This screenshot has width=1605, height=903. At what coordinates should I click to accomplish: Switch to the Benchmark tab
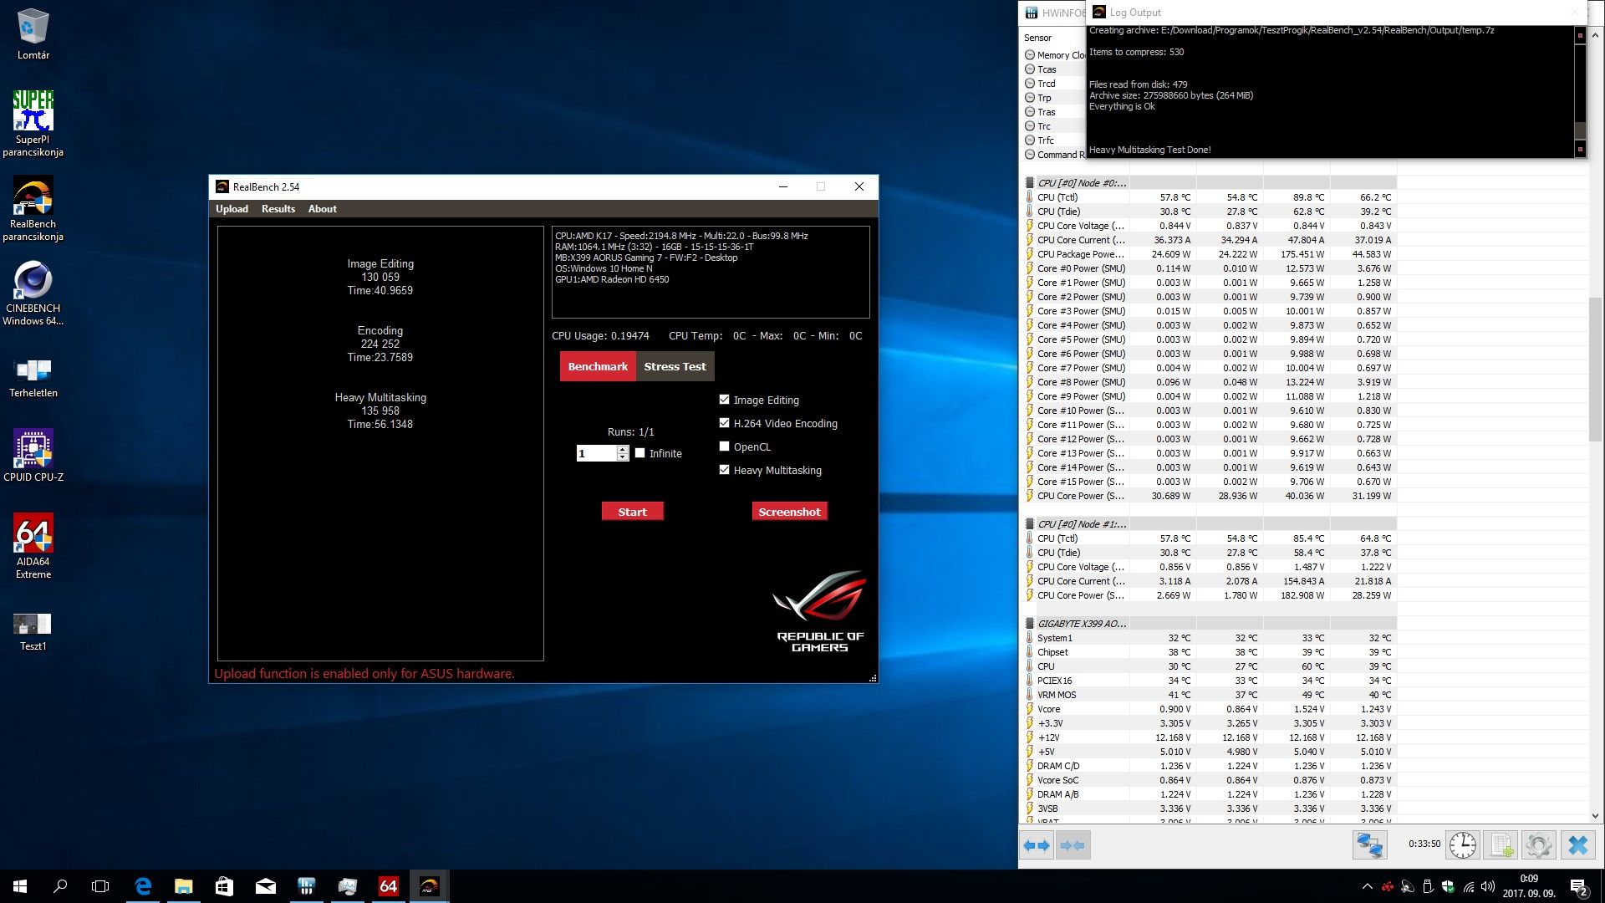pyautogui.click(x=598, y=366)
